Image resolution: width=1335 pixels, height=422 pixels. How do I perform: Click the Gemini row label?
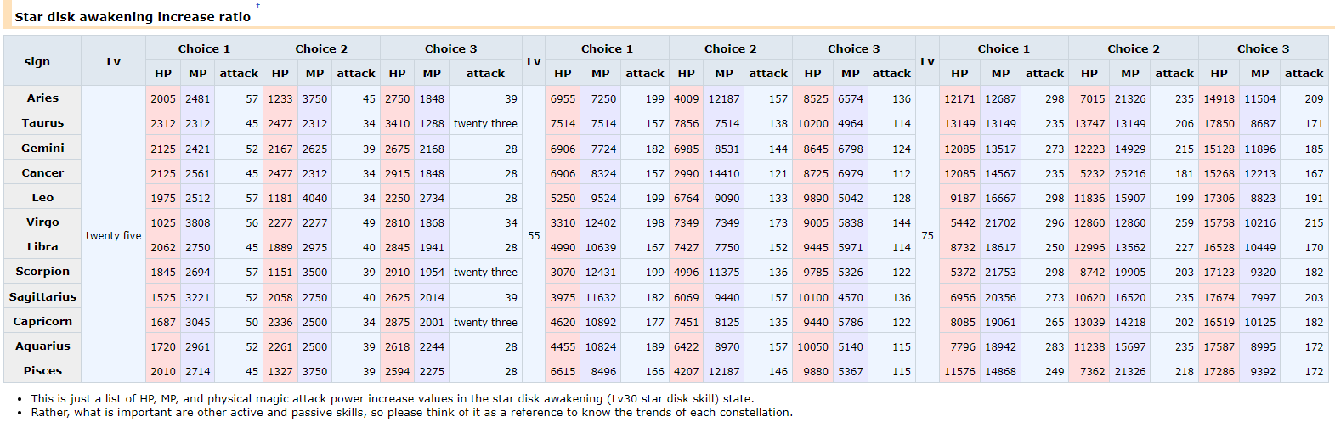point(42,148)
